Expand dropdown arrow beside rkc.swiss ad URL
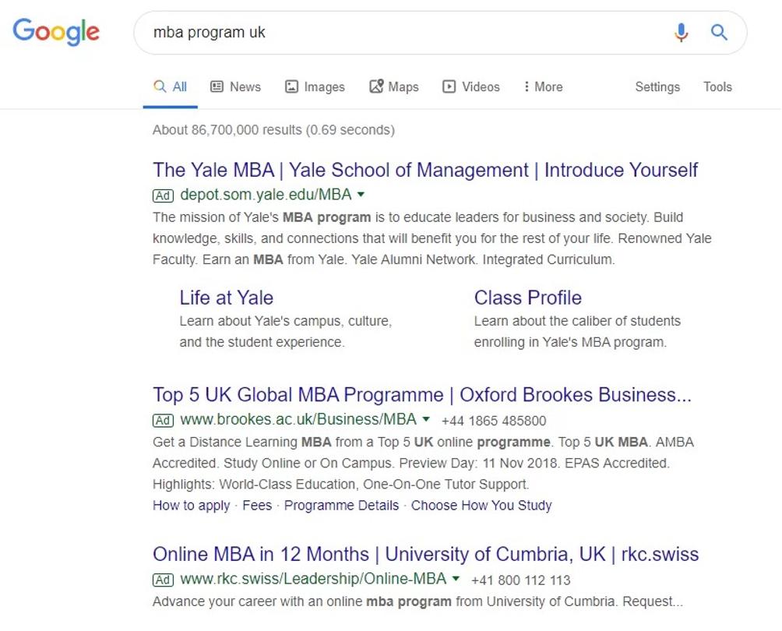The image size is (782, 631). [x=456, y=579]
